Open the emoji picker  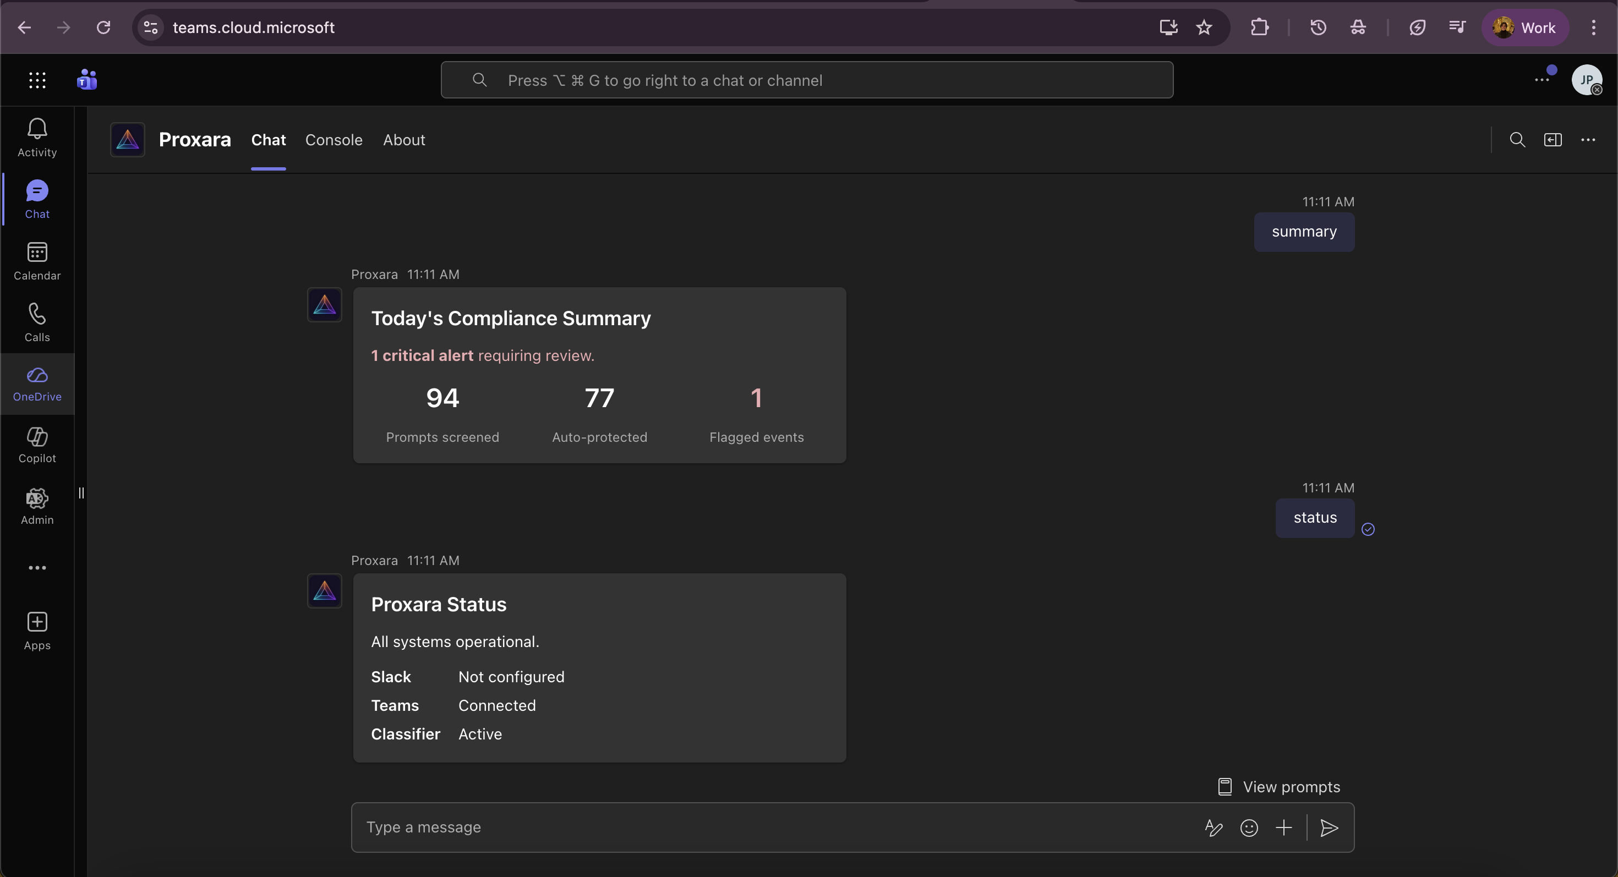click(x=1249, y=827)
